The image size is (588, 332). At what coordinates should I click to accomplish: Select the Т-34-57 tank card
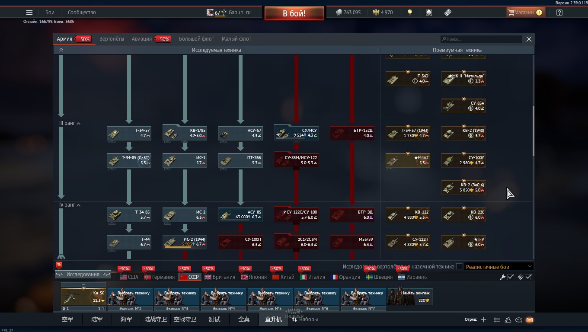(x=129, y=133)
